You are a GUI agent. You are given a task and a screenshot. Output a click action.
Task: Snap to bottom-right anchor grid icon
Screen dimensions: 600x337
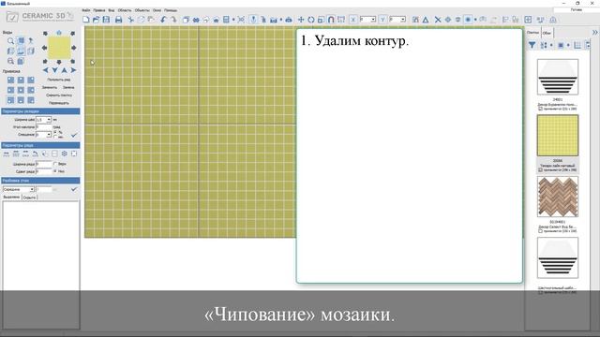click(31, 100)
